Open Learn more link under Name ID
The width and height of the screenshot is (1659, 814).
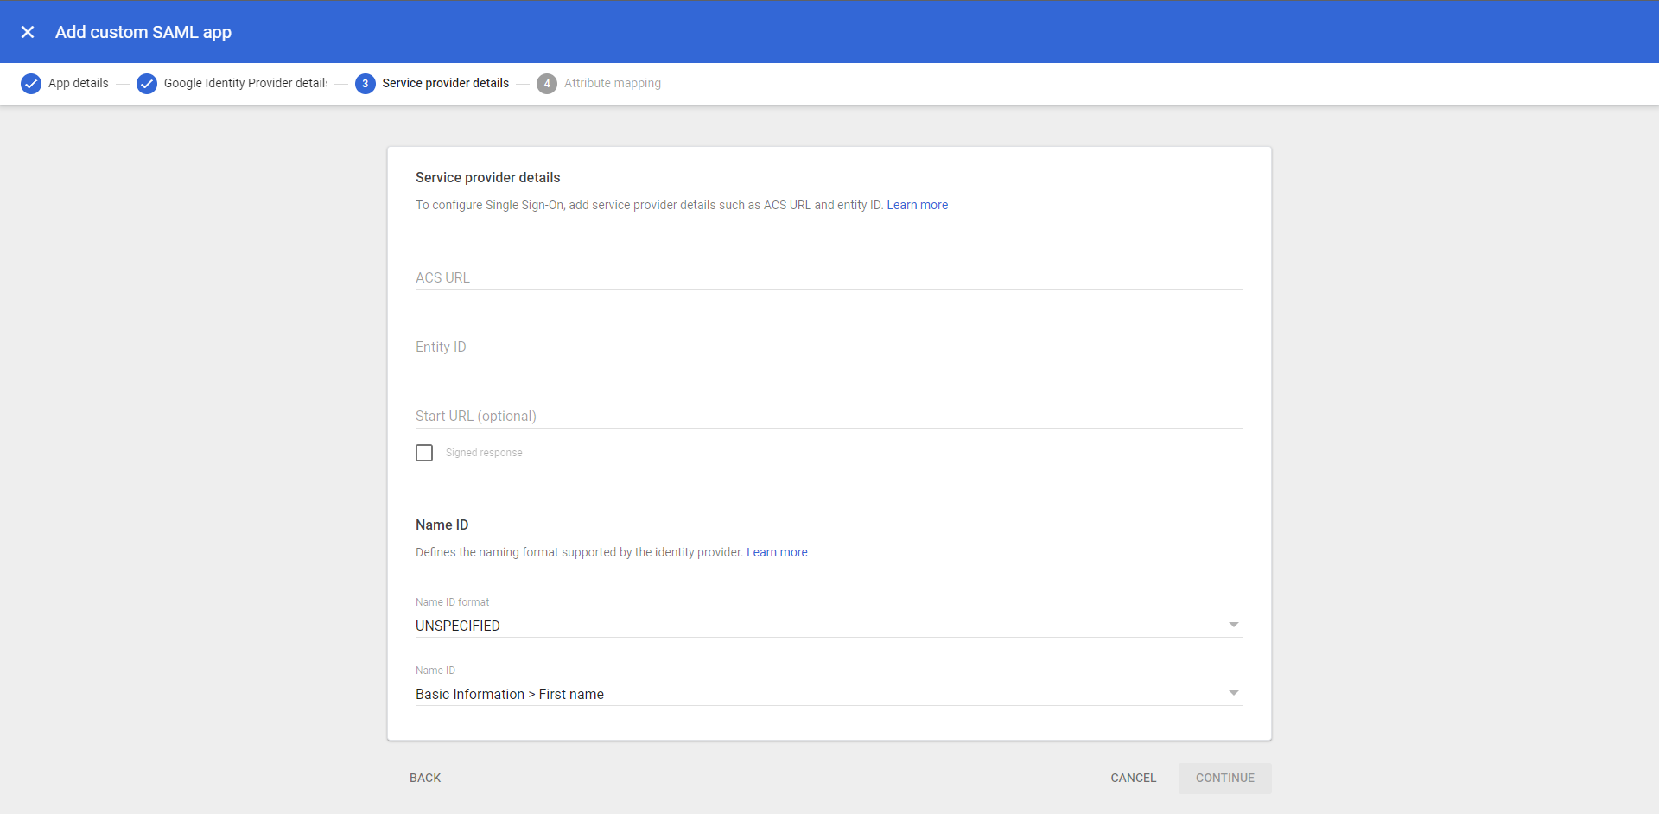(777, 552)
